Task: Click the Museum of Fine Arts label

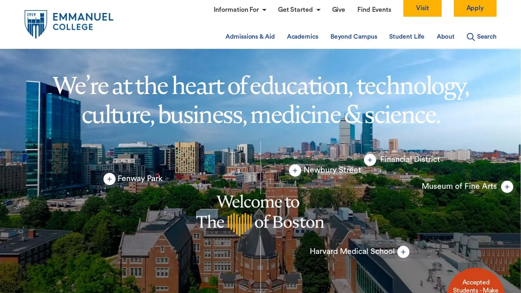Action: pyautogui.click(x=459, y=186)
